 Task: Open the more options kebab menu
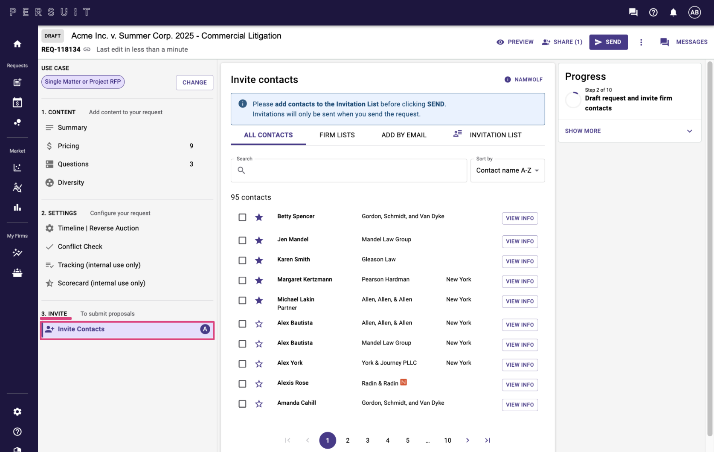641,42
